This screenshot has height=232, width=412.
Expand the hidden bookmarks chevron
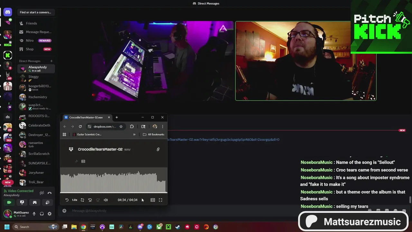(134, 134)
